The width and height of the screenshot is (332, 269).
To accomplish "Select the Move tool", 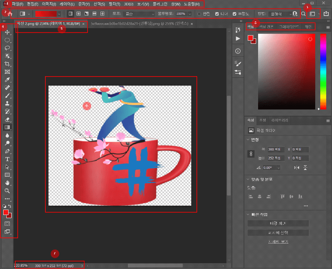I will pyautogui.click(x=7, y=32).
